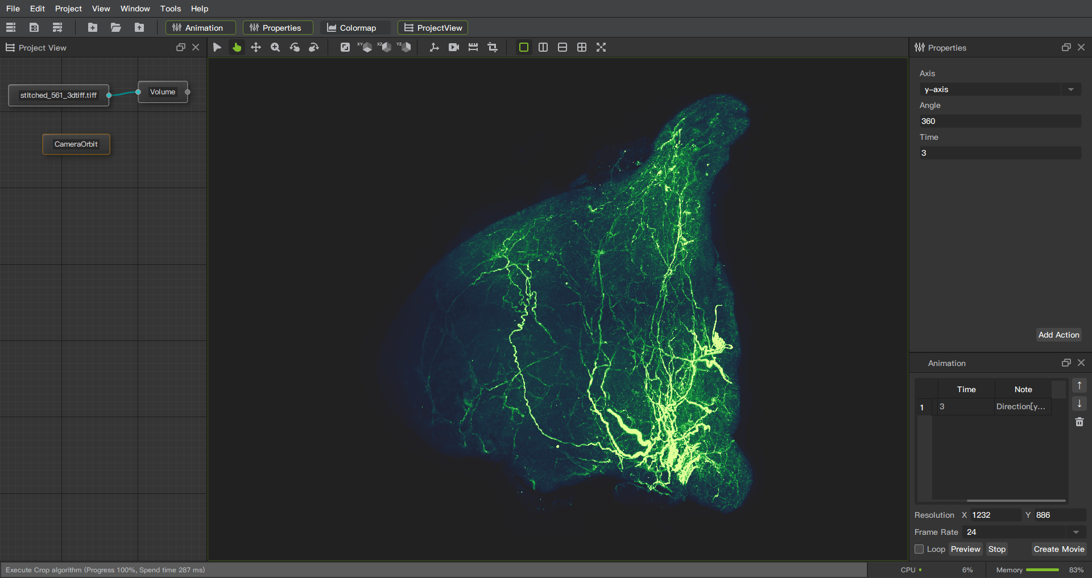The height and width of the screenshot is (578, 1092).
Task: Click the Time input field in Properties
Action: pyautogui.click(x=1000, y=153)
